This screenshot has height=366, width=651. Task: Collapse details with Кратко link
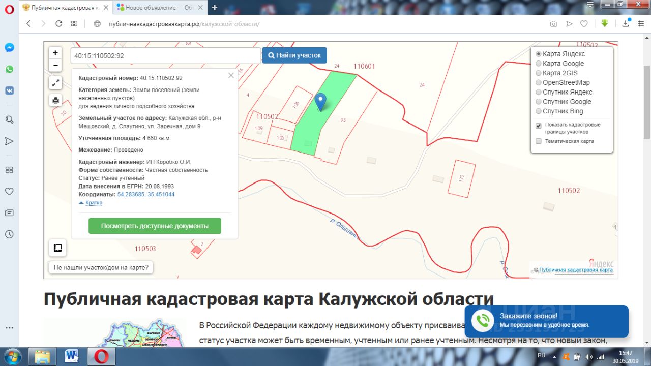(x=94, y=203)
